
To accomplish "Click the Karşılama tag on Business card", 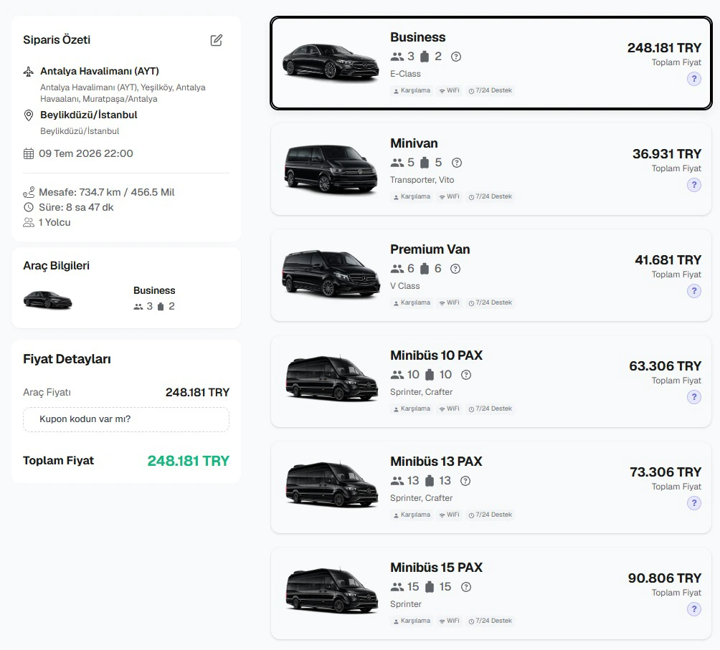I will pyautogui.click(x=412, y=91).
